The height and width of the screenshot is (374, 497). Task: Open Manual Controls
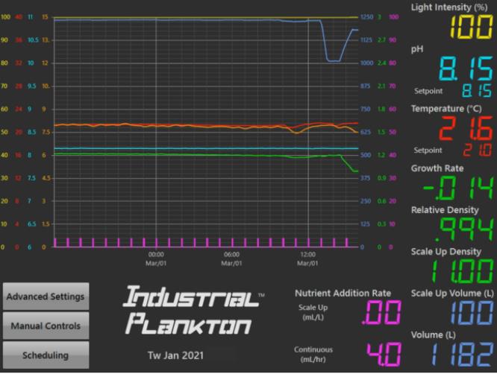46,326
